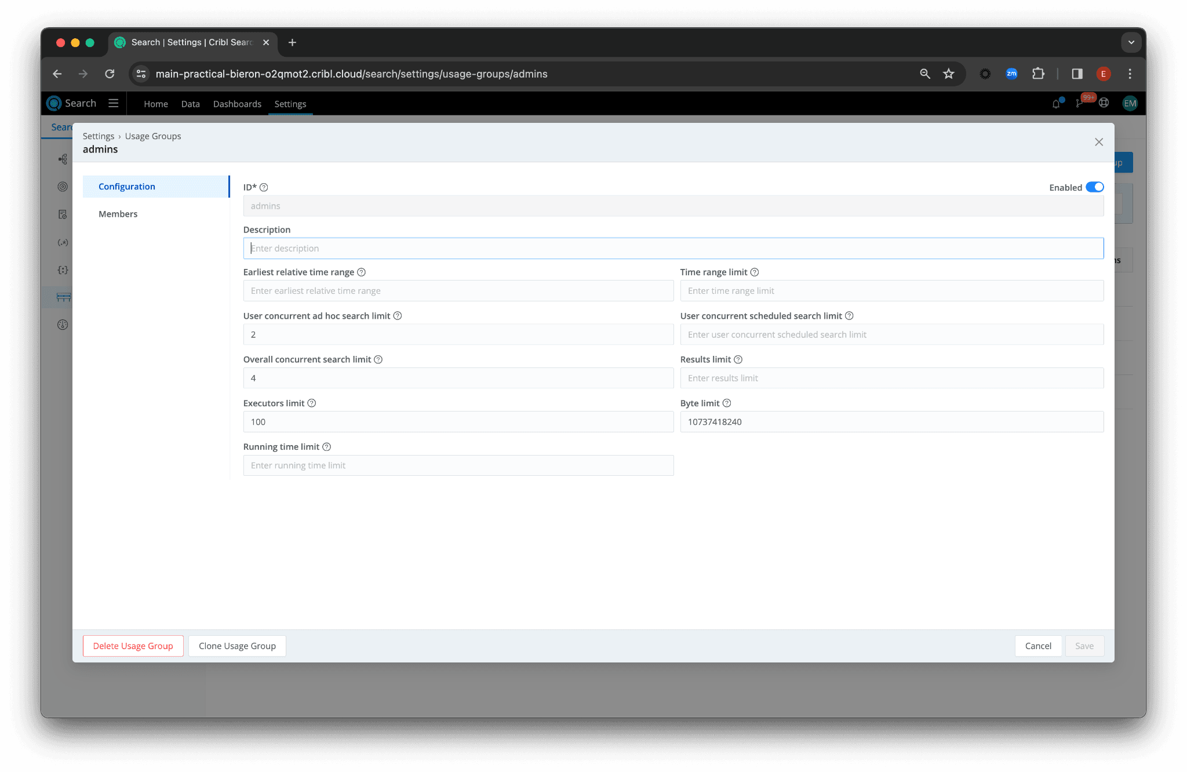The height and width of the screenshot is (772, 1187).
Task: Switch to the Members tab
Action: [x=118, y=214]
